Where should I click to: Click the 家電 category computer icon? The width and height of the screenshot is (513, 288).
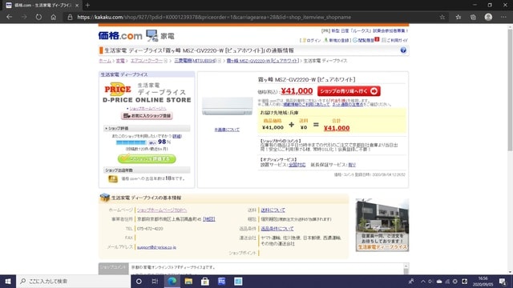tap(151, 35)
